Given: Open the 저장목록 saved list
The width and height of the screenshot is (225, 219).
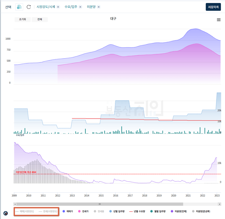Looking at the screenshot, I should point(213,7).
